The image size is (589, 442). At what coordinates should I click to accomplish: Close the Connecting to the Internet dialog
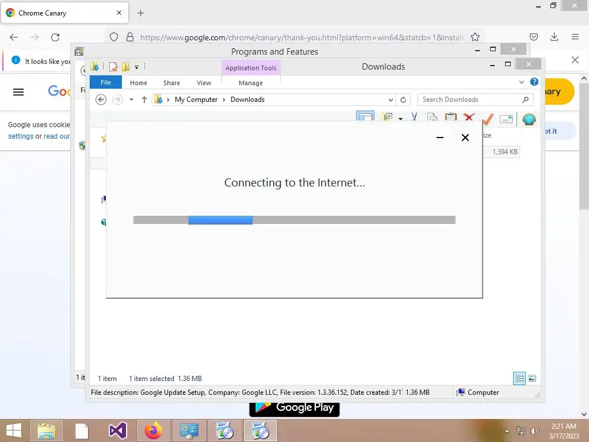coord(465,138)
